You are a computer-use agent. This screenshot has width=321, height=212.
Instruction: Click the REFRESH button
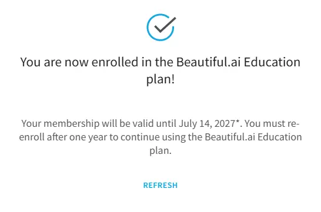[x=160, y=186]
